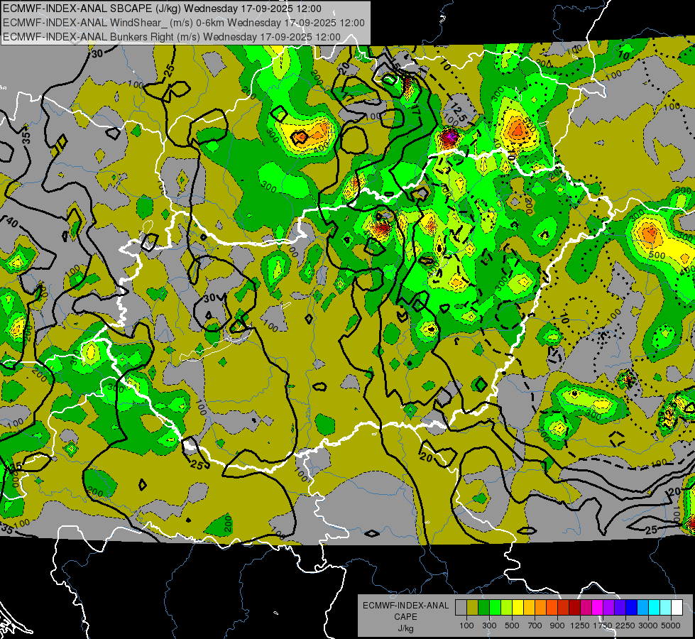
Task: Click the legend tick label 700
Action: coord(535,626)
